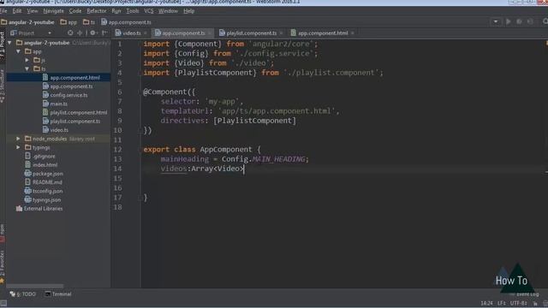Close the playlist.component.ts editor tab
Image resolution: width=548 pixels, height=308 pixels.
click(281, 33)
